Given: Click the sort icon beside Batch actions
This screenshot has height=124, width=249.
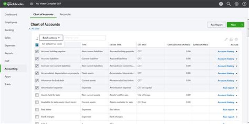Looking at the screenshot, I should [37, 39].
